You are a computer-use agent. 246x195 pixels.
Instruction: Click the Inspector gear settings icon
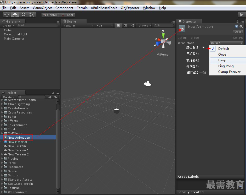241,26
